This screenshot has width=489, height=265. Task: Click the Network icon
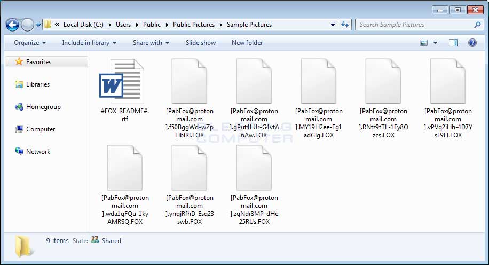click(19, 151)
